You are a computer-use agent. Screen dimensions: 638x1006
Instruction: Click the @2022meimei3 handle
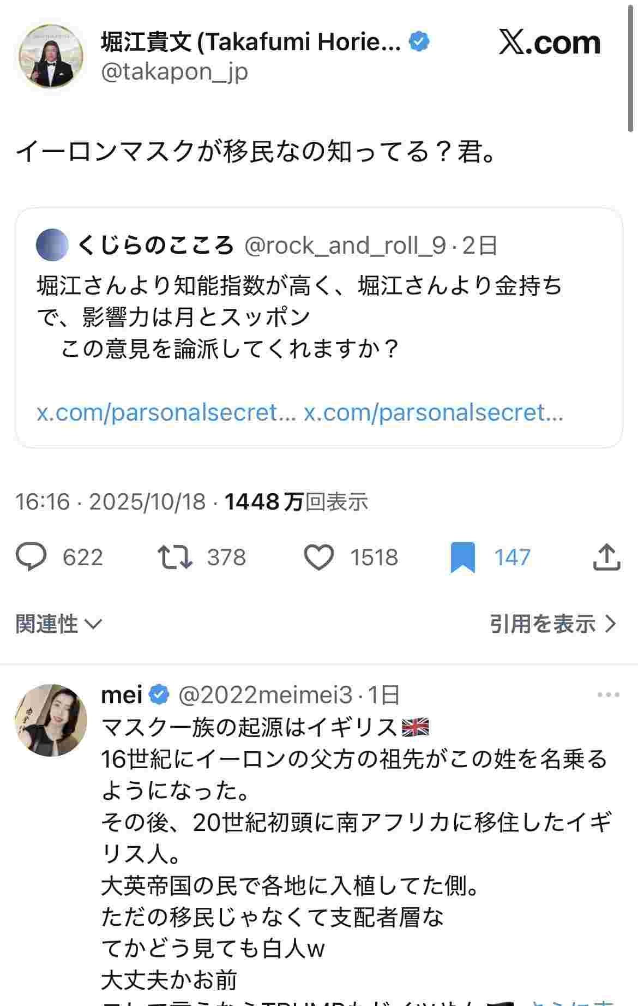tap(266, 695)
